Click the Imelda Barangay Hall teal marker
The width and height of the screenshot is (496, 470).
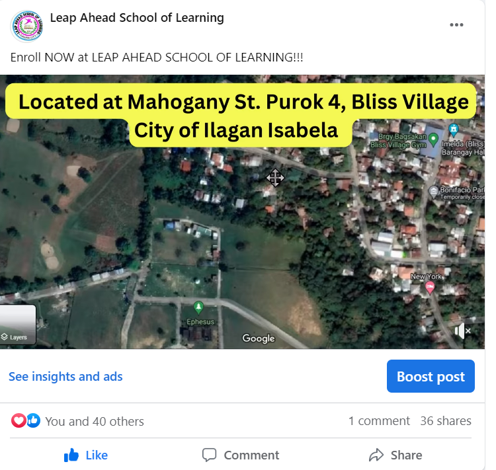(454, 129)
